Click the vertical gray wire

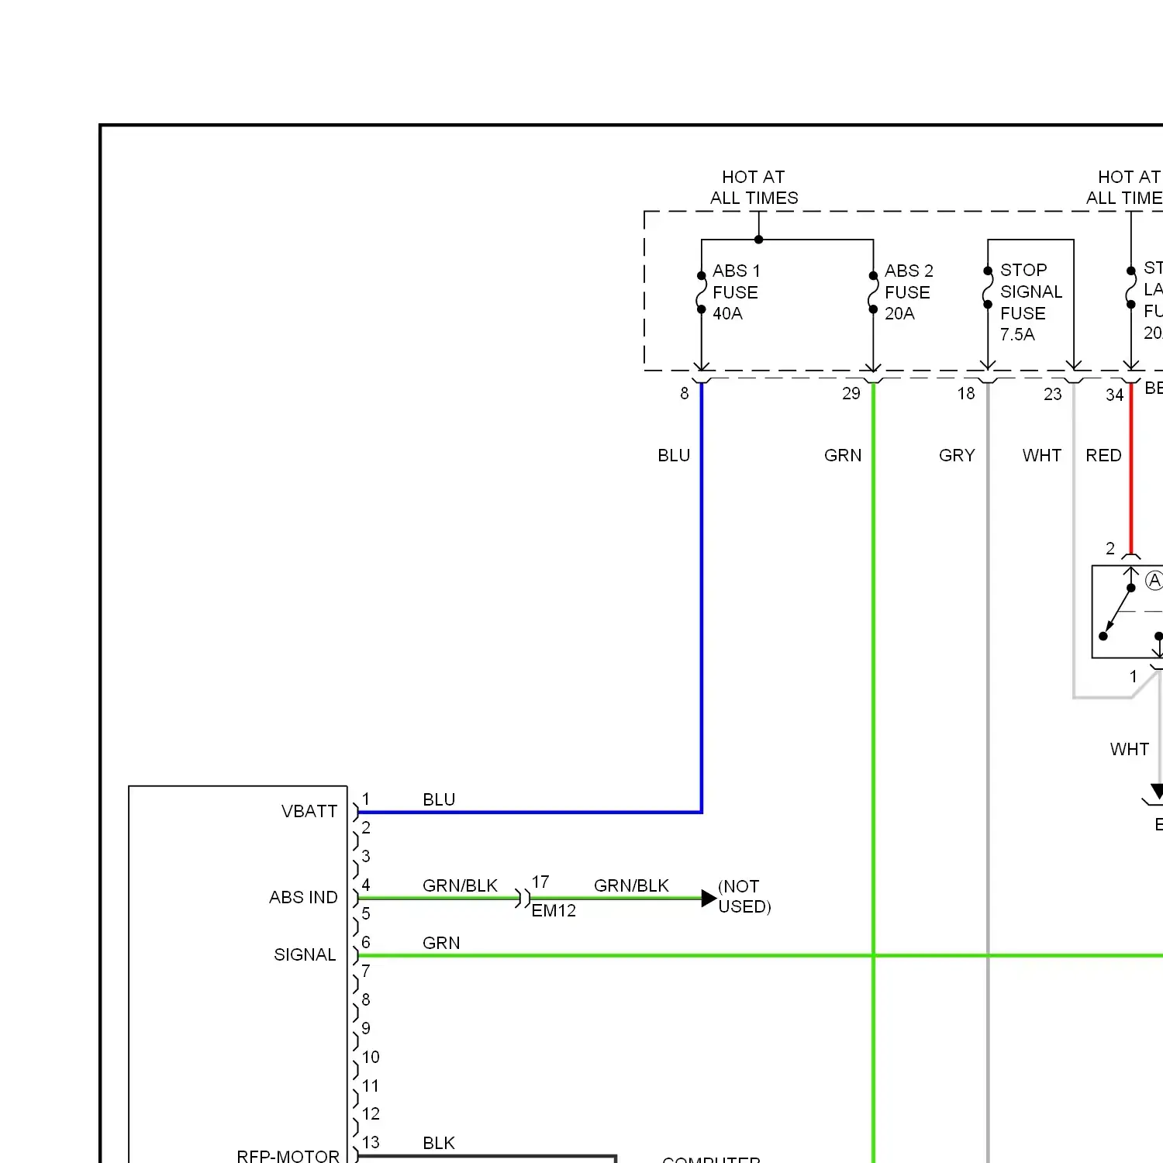pyautogui.click(x=988, y=771)
